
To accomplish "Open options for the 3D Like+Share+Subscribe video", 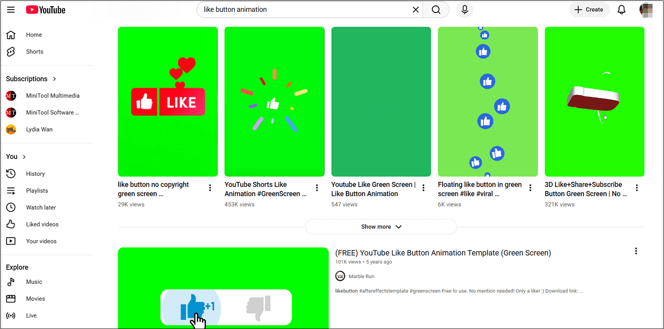I will coord(637,188).
